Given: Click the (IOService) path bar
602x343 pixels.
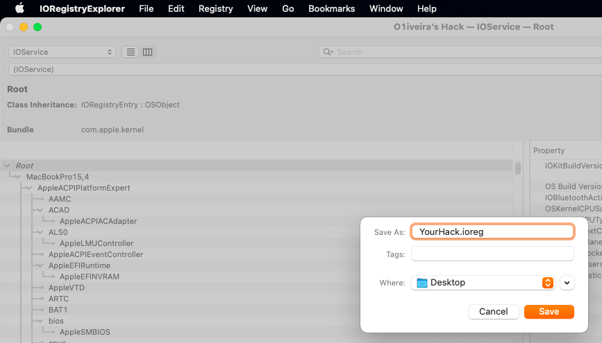Looking at the screenshot, I should 306,69.
